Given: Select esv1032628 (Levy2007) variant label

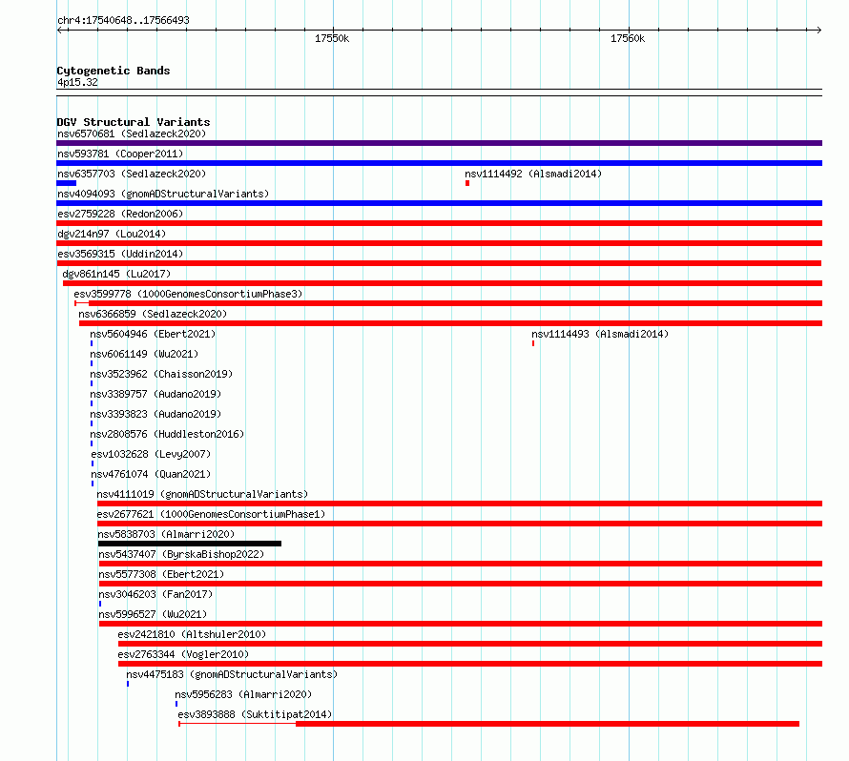Looking at the screenshot, I should [x=151, y=454].
